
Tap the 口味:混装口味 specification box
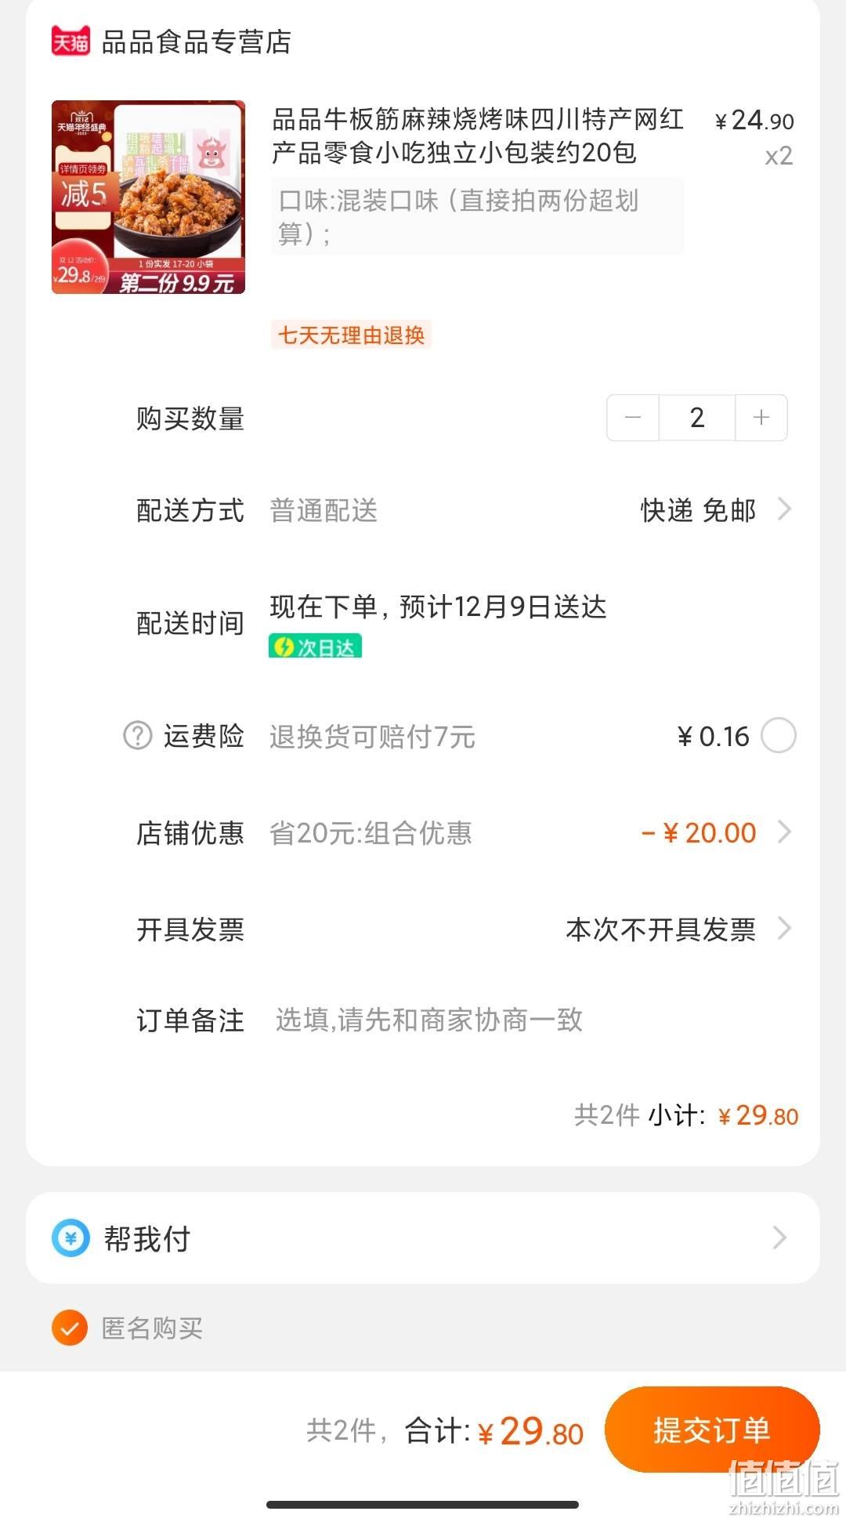click(x=478, y=216)
